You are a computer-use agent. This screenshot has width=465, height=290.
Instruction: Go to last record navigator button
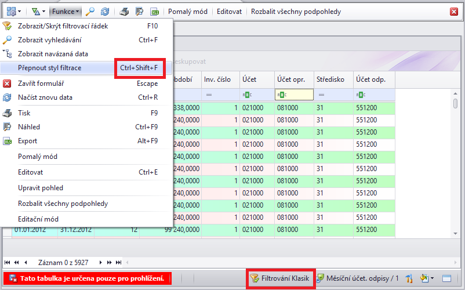119,262
